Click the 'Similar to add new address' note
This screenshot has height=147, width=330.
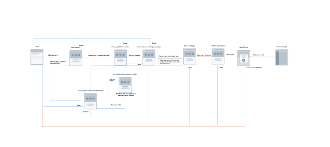[126, 94]
